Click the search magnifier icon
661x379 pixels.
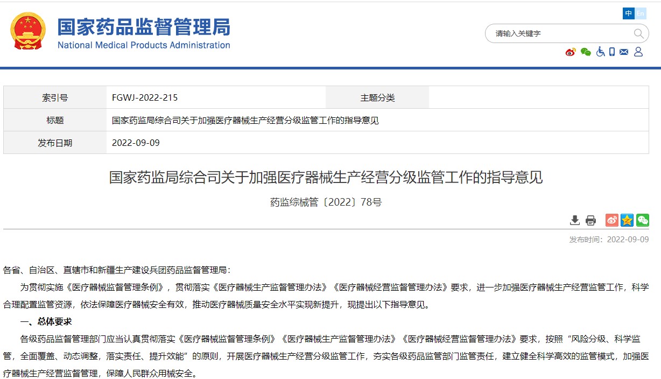pyautogui.click(x=639, y=33)
